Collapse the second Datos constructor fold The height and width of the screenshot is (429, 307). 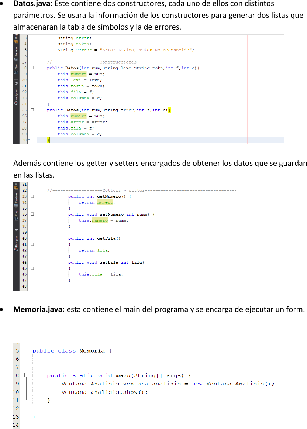[x=32, y=110]
